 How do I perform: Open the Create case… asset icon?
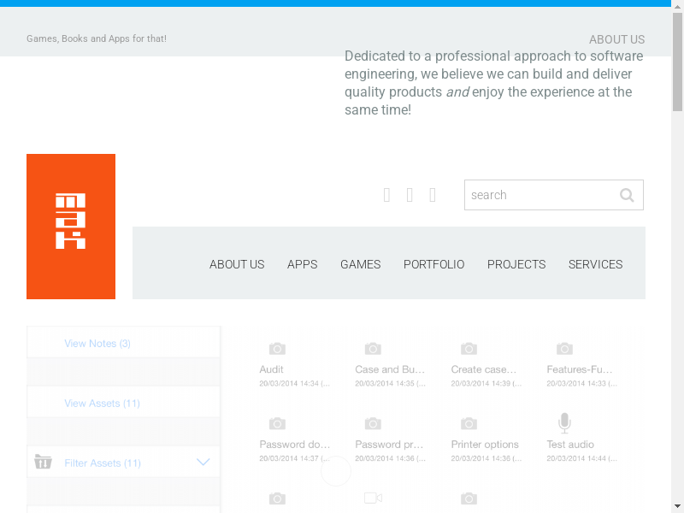point(469,349)
